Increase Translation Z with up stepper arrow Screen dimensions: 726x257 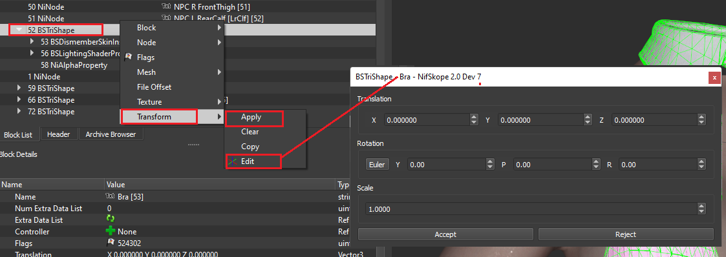click(x=702, y=118)
